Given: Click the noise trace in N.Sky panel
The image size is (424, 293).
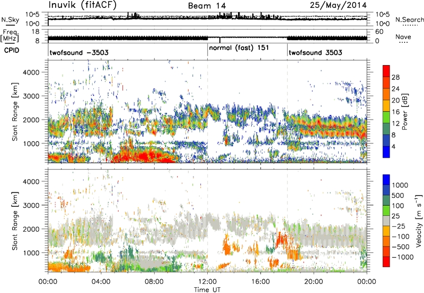Looking at the screenshot, I should [207, 19].
